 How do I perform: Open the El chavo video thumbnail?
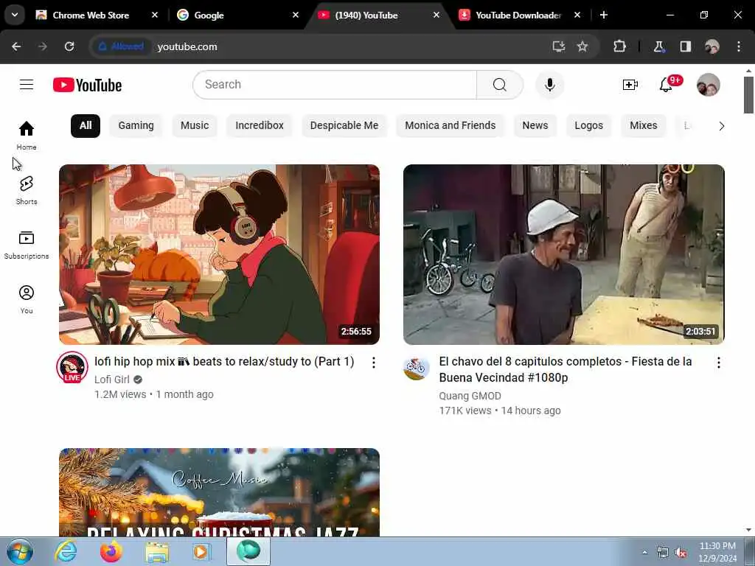[x=564, y=254]
